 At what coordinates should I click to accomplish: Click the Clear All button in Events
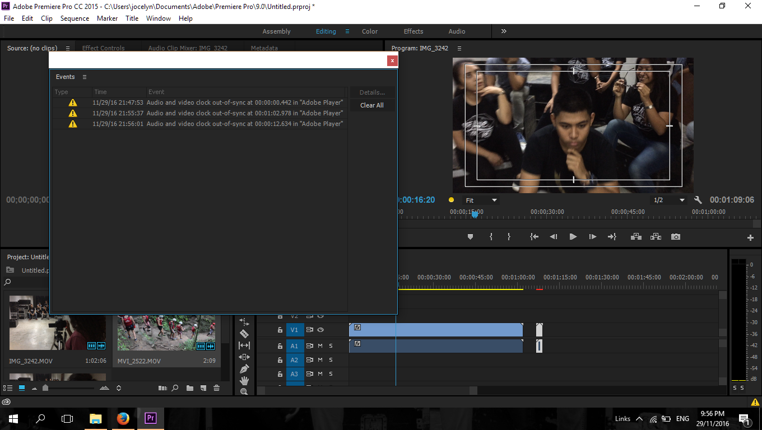pos(372,105)
